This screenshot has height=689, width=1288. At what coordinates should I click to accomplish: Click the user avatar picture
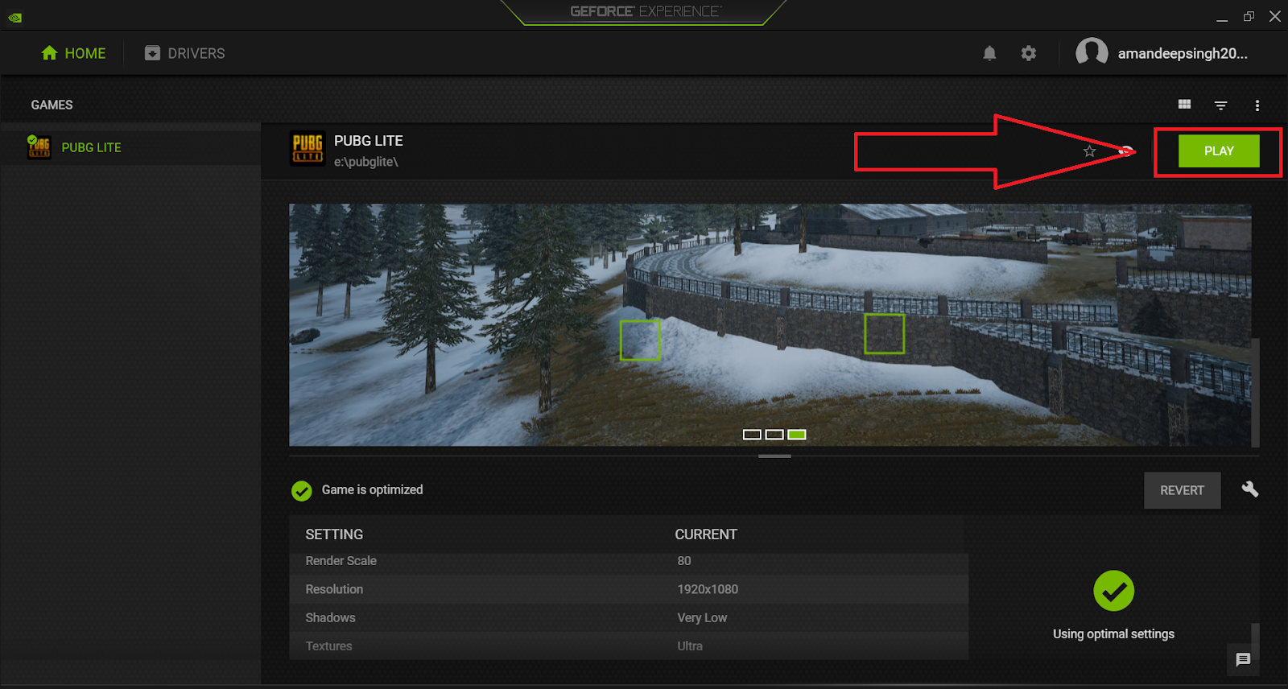tap(1092, 53)
